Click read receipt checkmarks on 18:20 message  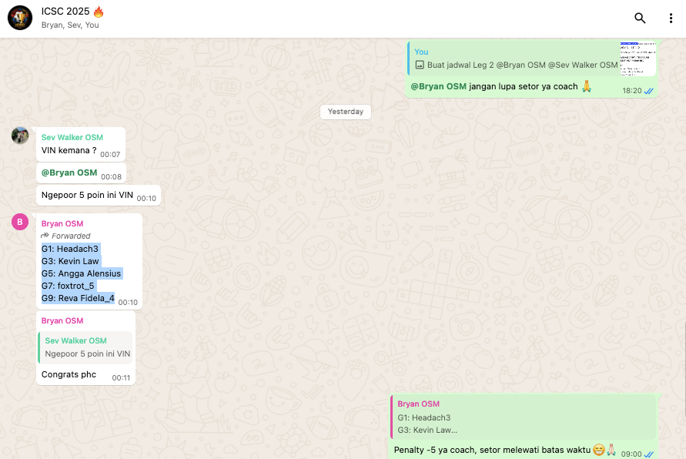tap(649, 91)
